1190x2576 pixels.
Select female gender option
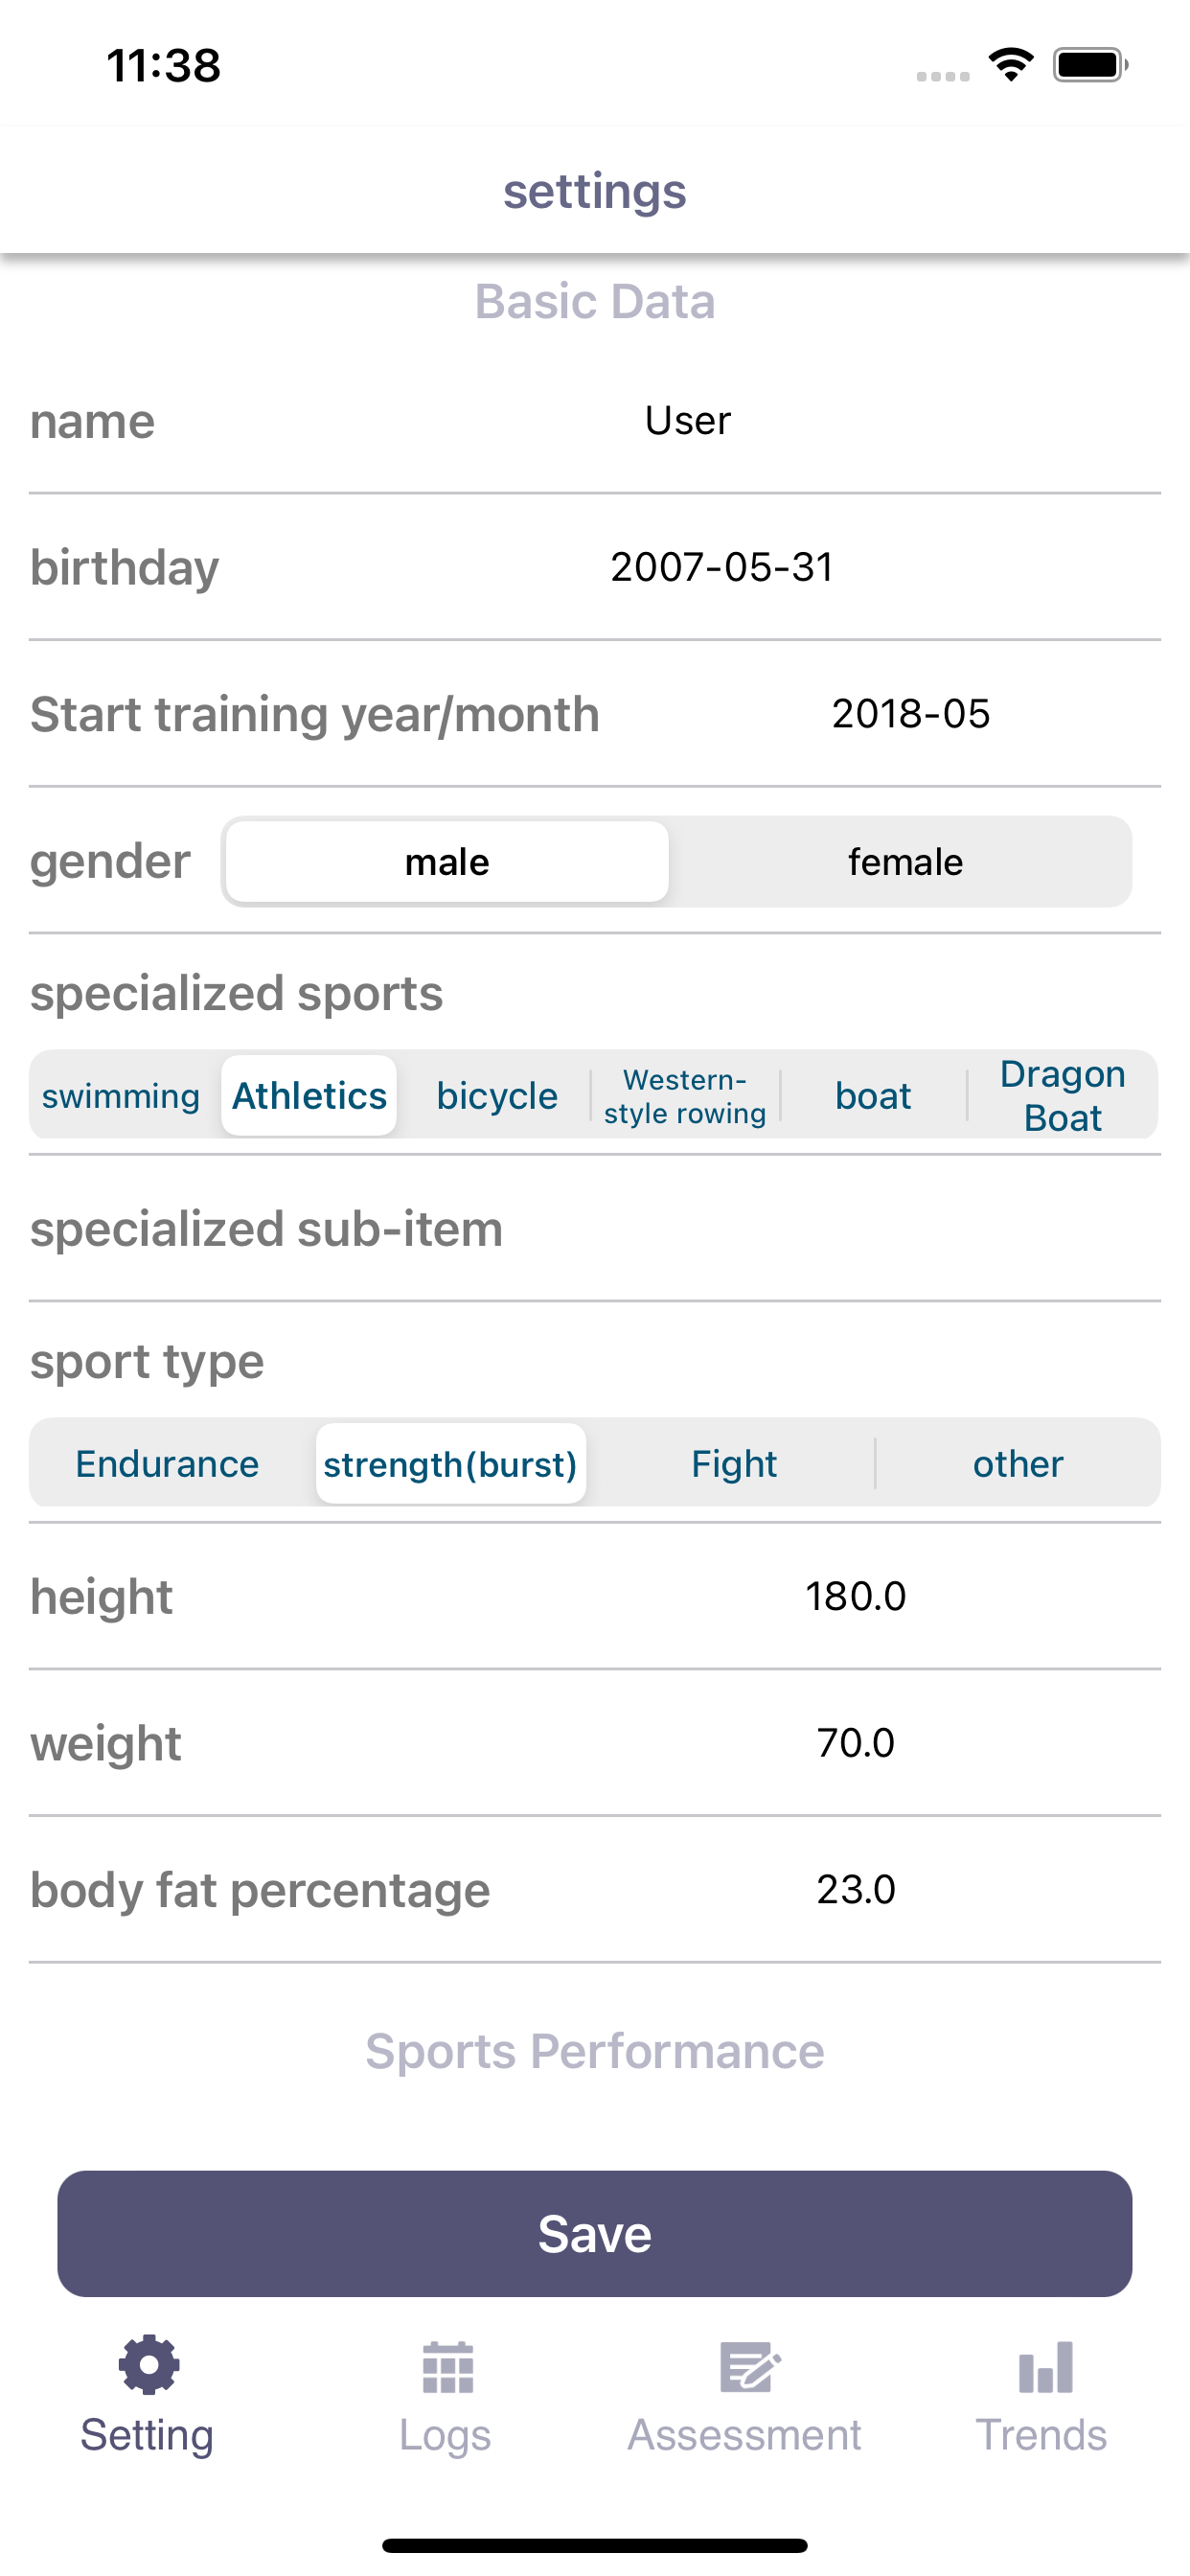(x=905, y=862)
